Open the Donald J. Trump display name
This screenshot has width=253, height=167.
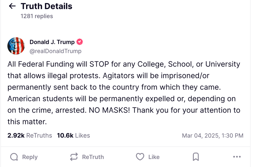[x=52, y=42]
